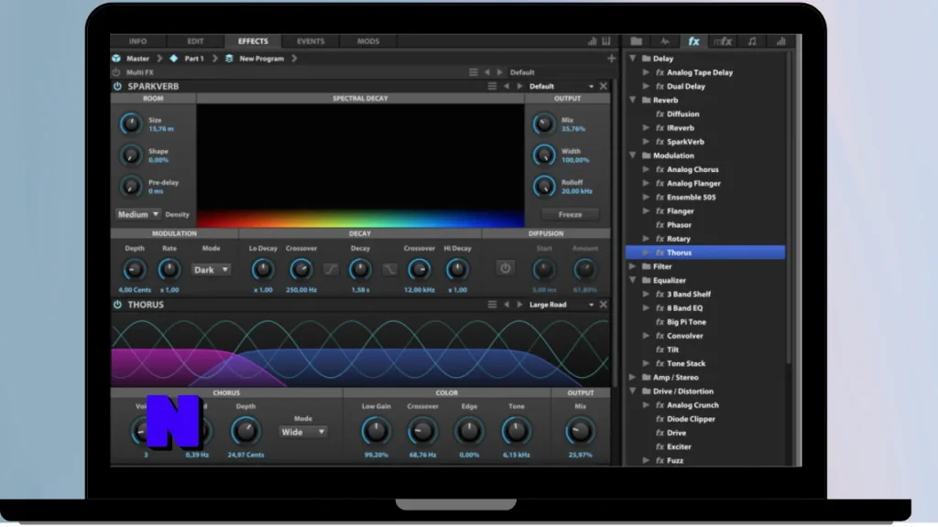Switch to the MODS tab
This screenshot has height=527, width=938.
pos(368,41)
